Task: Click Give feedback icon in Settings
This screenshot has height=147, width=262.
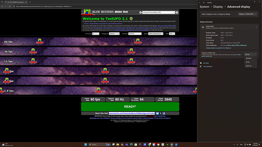Action: coord(201,66)
